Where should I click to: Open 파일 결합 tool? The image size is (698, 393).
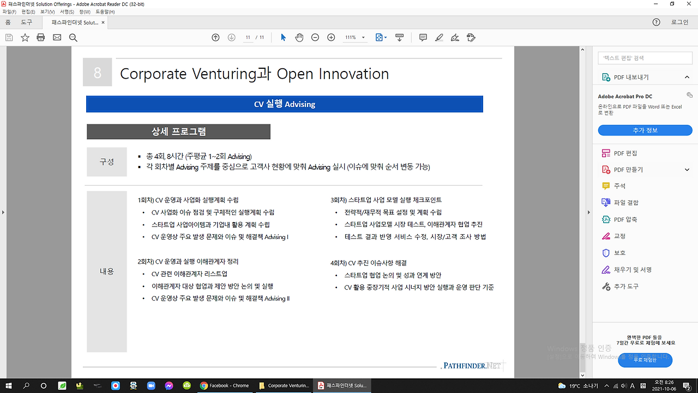(x=619, y=203)
